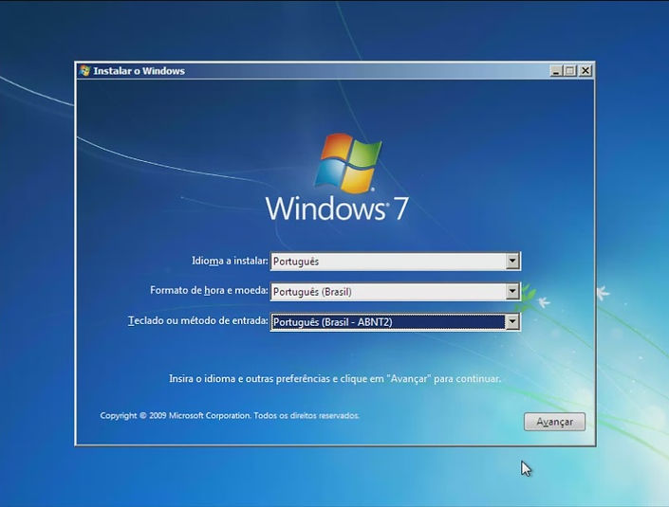The height and width of the screenshot is (507, 669).
Task: Close the Instalar o Windows window
Action: [x=585, y=71]
